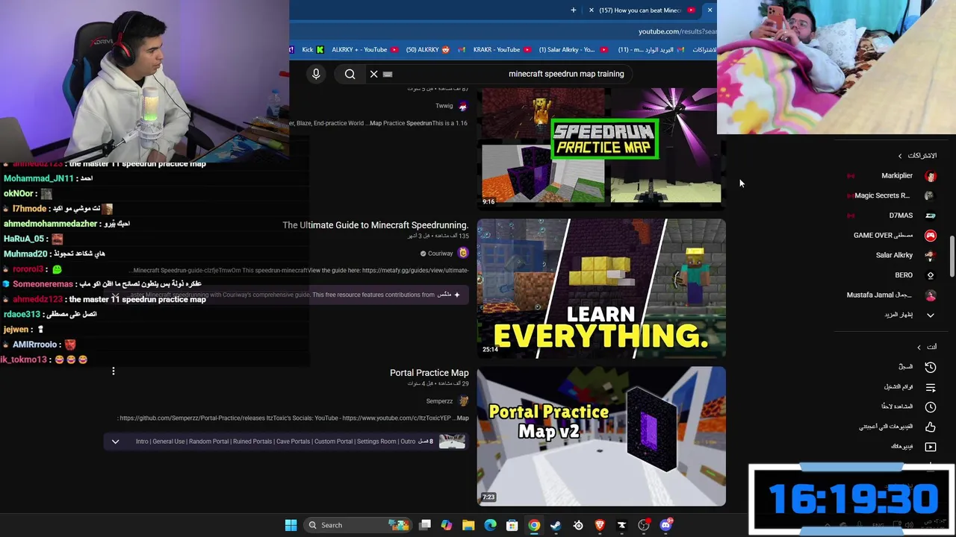Screen dimensions: 956x537
Task: Click the voice search microphone icon
Action: click(316, 74)
